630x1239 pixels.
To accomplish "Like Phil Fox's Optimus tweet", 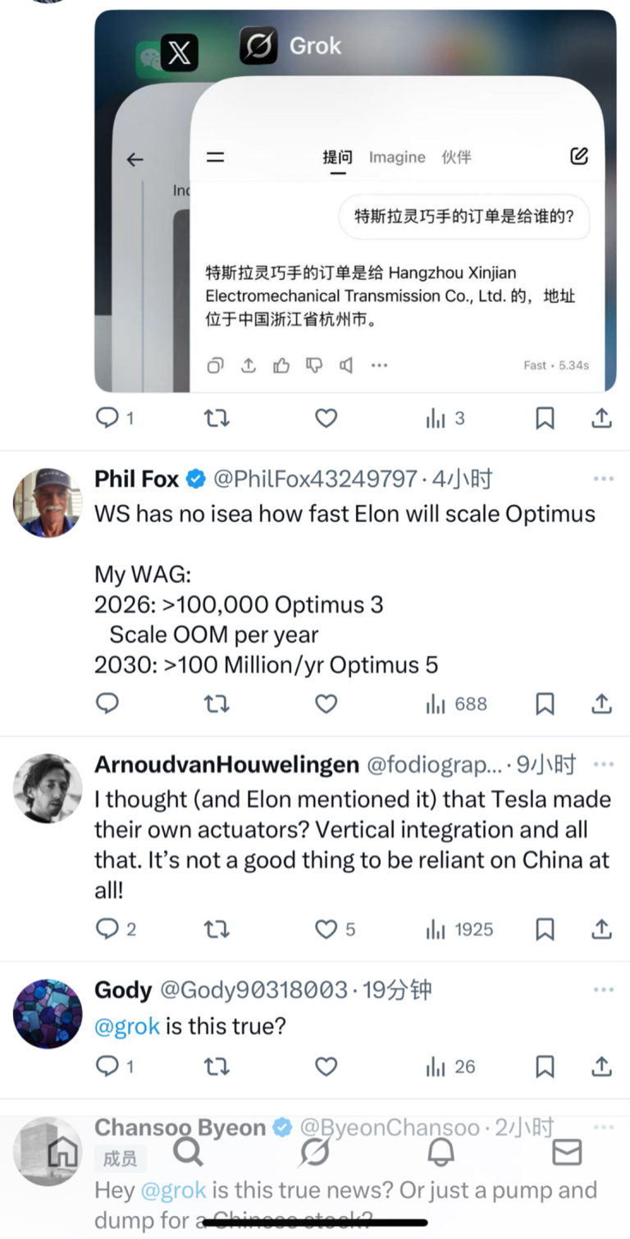I will [x=326, y=704].
